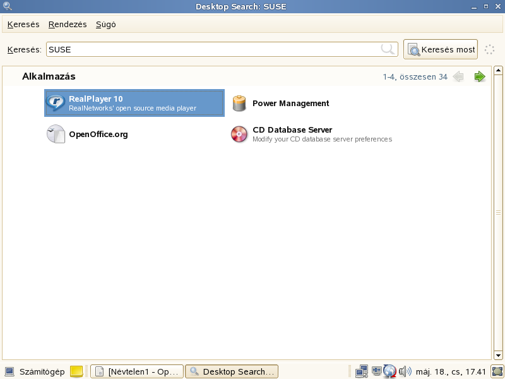Click the Keresés most button
Screen dimensions: 505x379
tap(440, 49)
